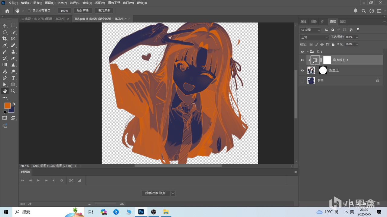This screenshot has width=387, height=217.
Task: Click the timeline zoom slider
Action: [x=106, y=203]
